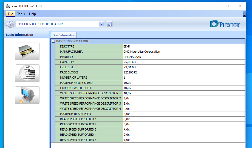Select the MAXIMUM WRITE SPEED row label

(76, 83)
